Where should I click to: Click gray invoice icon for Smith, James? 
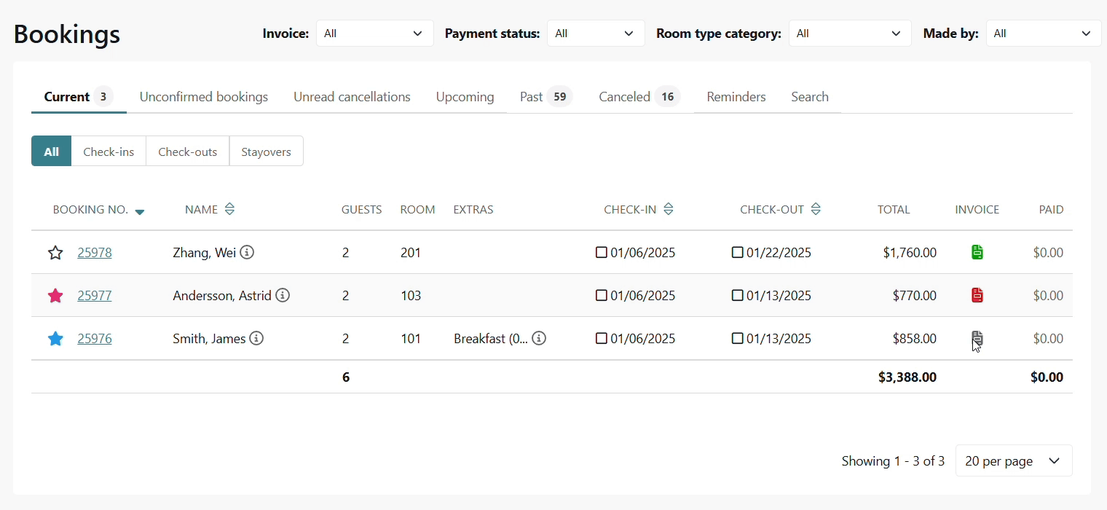coord(977,338)
